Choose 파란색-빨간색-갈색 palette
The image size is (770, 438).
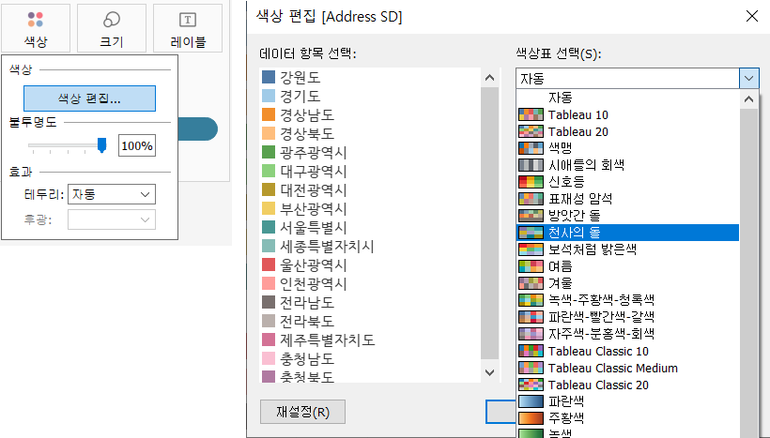(628, 317)
